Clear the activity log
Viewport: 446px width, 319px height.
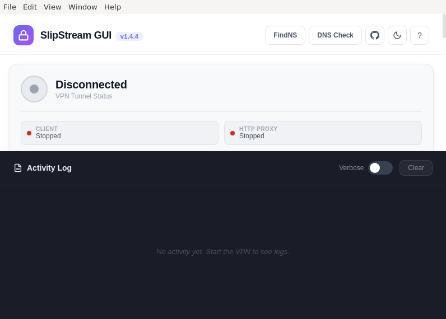pos(416,168)
